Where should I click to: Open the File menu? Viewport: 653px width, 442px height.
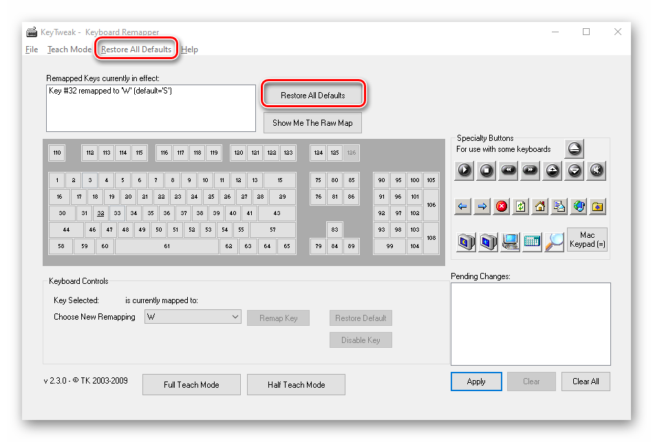pyautogui.click(x=32, y=49)
